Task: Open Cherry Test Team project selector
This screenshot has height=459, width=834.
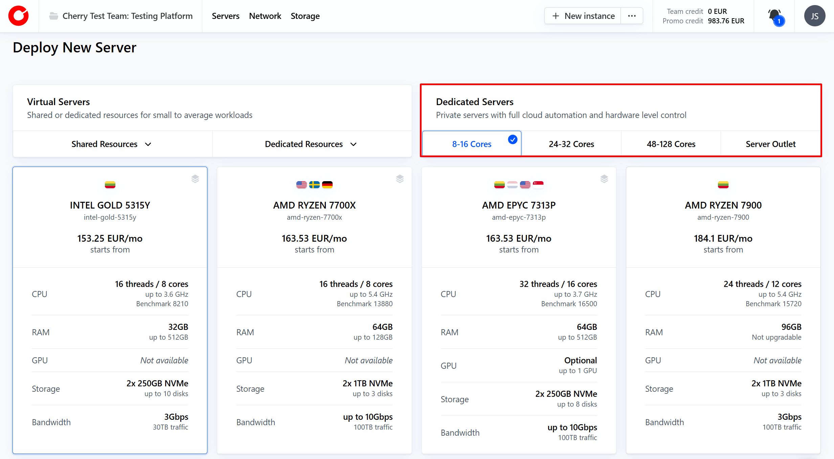Action: tap(127, 16)
